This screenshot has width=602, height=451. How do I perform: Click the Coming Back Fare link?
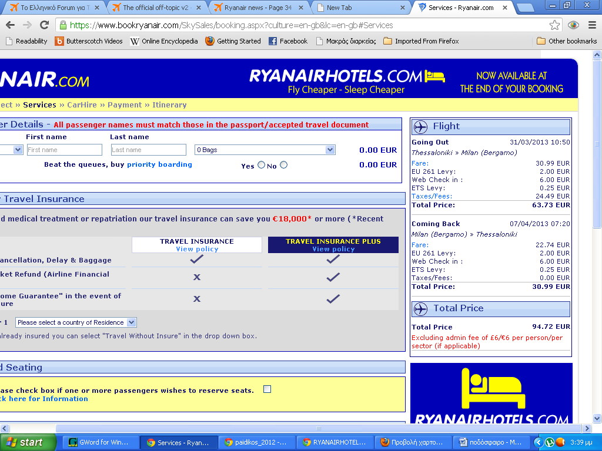point(420,245)
